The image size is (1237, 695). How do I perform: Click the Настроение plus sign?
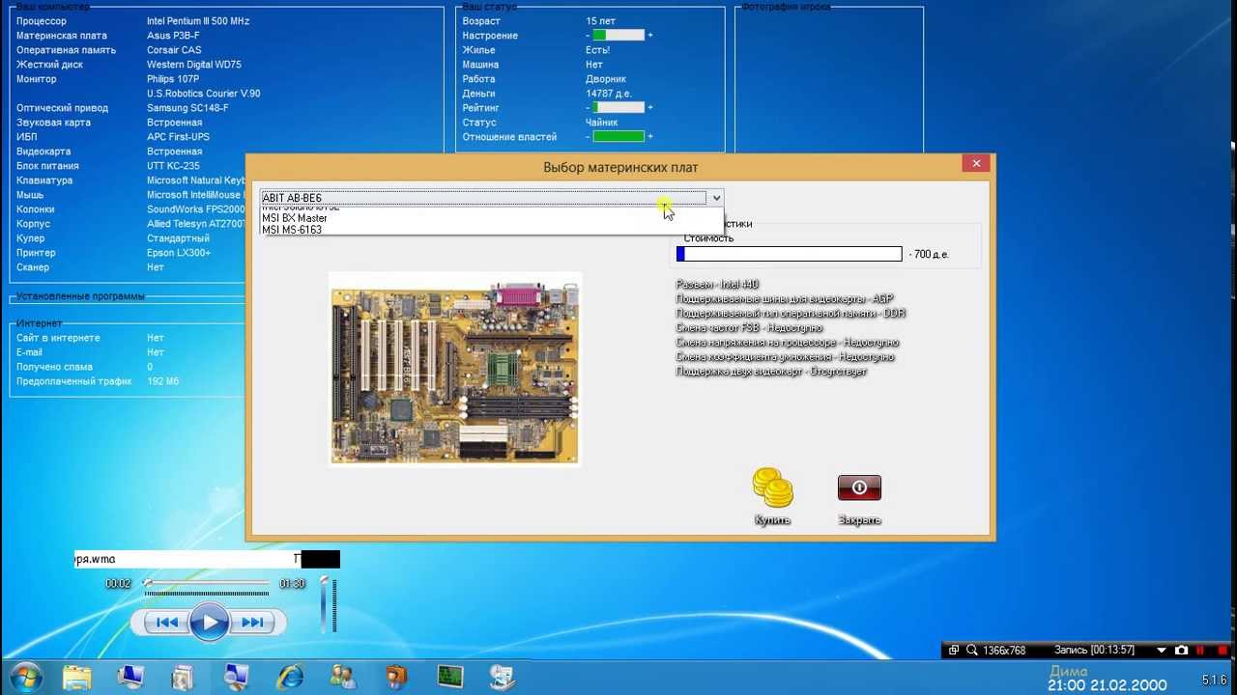coord(650,36)
